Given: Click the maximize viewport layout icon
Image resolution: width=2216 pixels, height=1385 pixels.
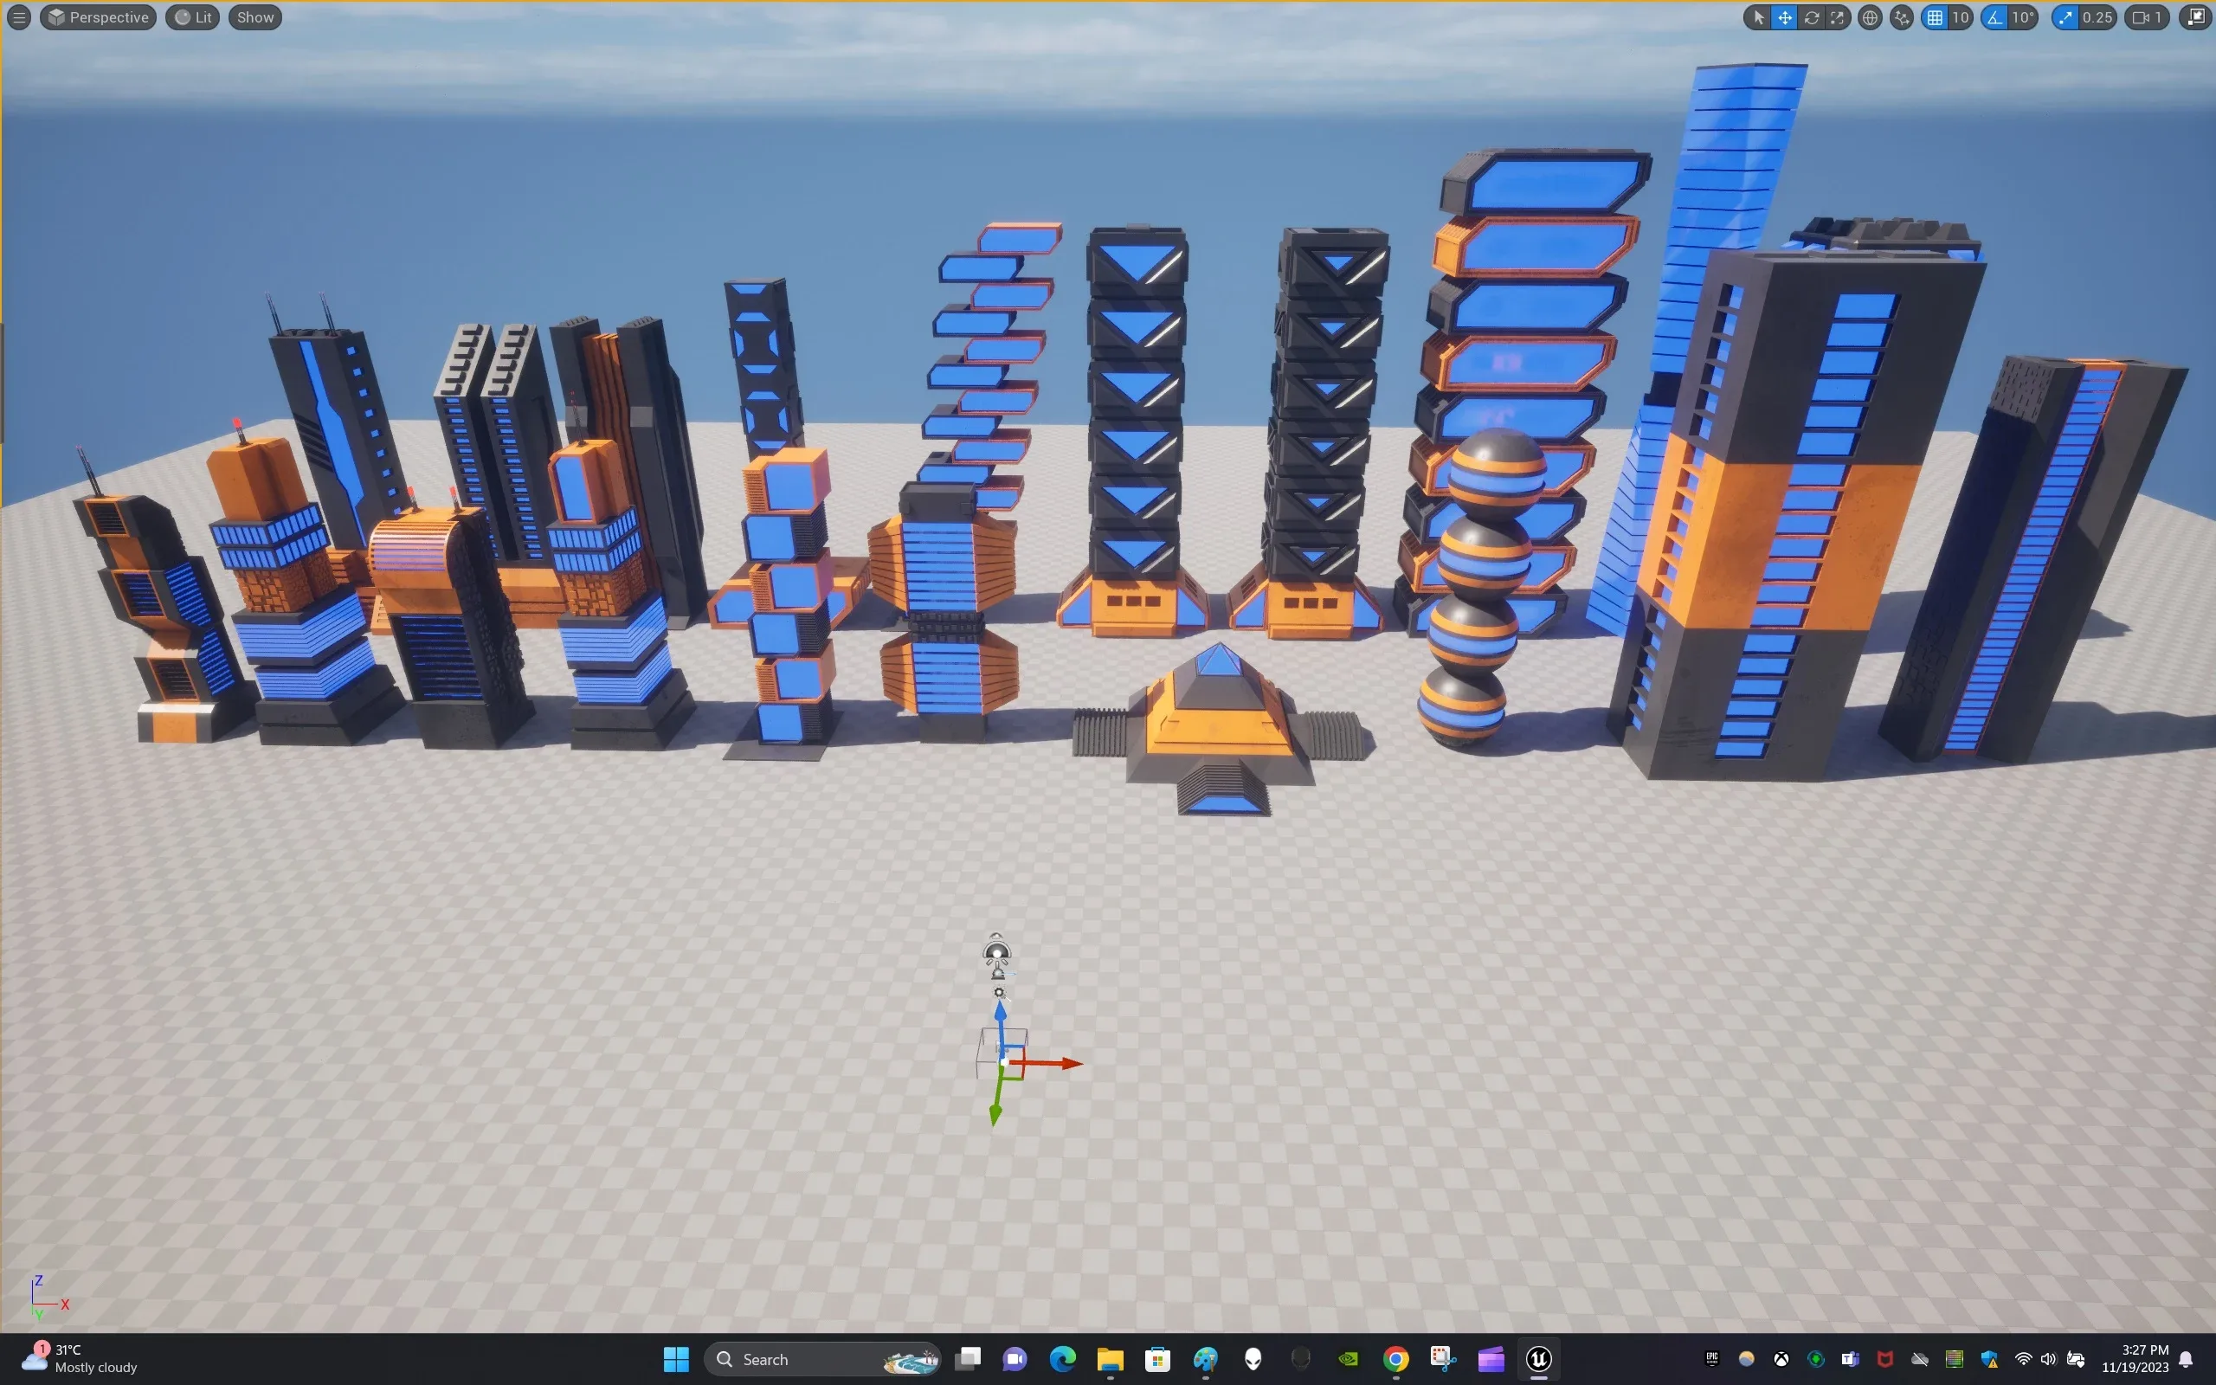Looking at the screenshot, I should [x=2196, y=17].
